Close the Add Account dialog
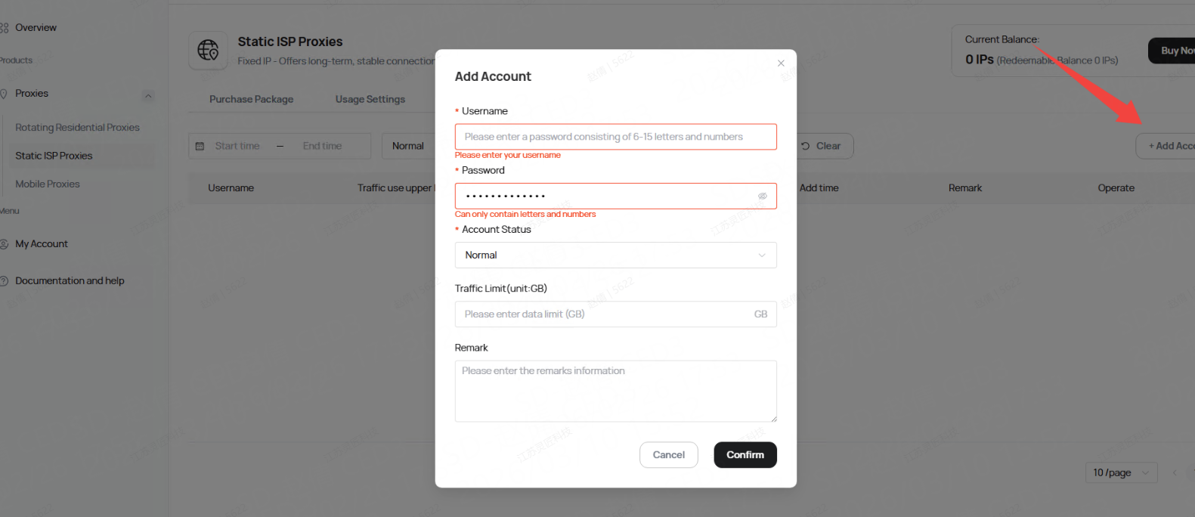 point(781,63)
